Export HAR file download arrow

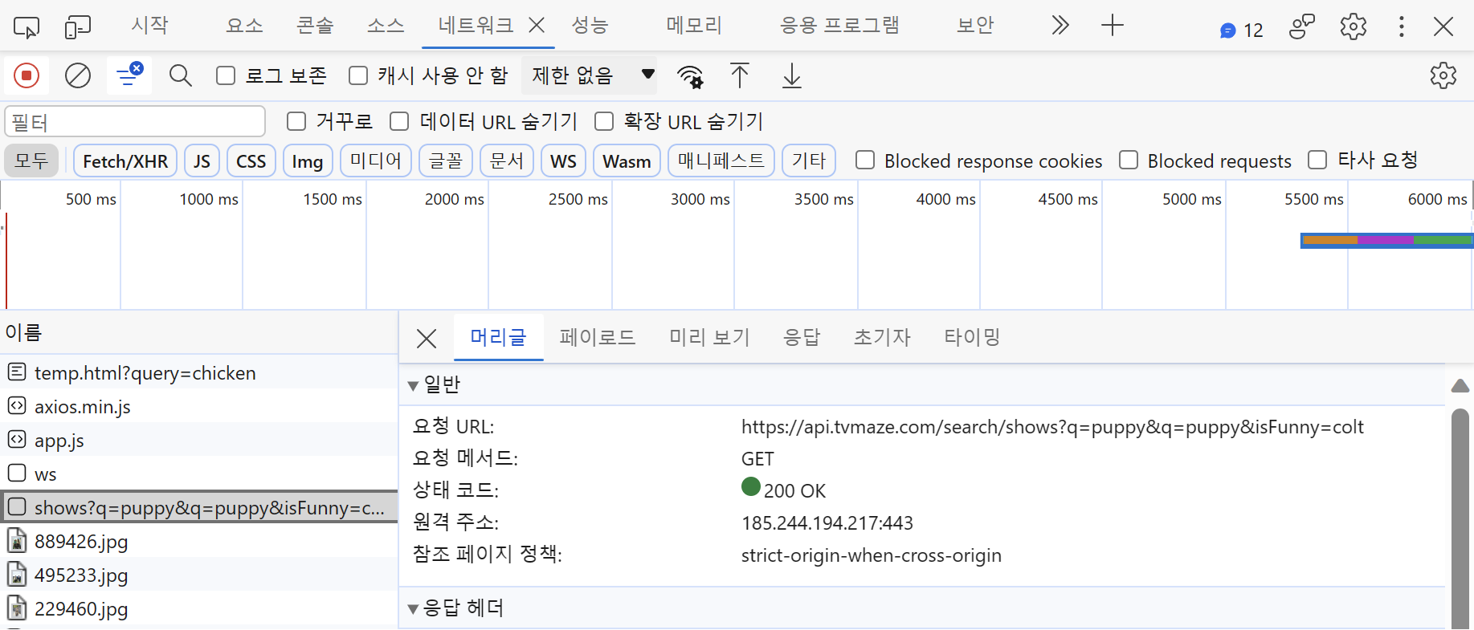click(x=792, y=75)
